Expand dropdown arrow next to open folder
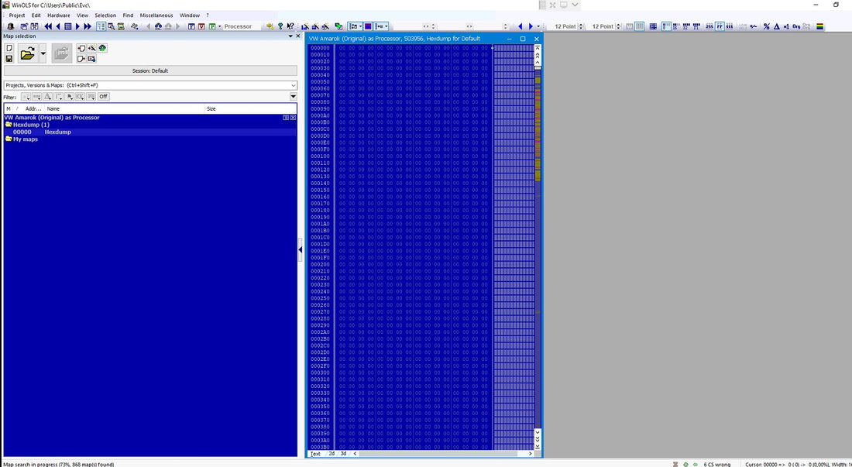The height and width of the screenshot is (467, 852). (x=43, y=53)
